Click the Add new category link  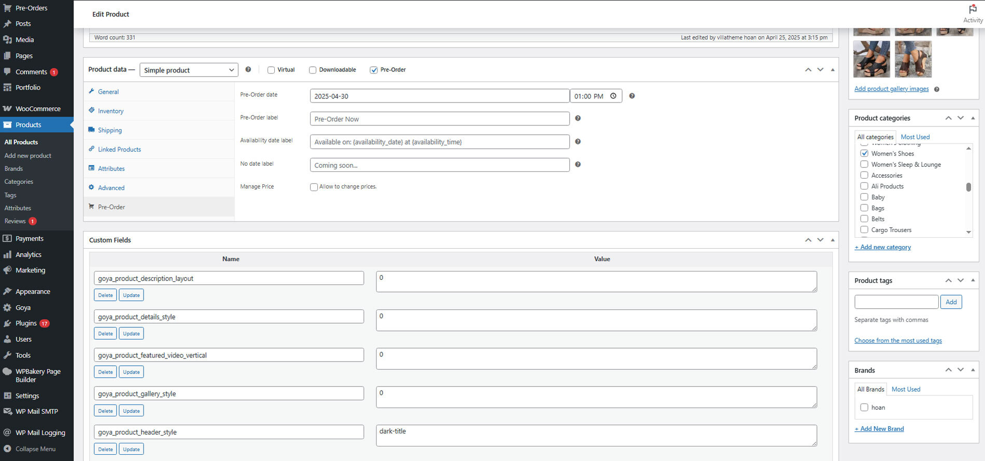(883, 247)
